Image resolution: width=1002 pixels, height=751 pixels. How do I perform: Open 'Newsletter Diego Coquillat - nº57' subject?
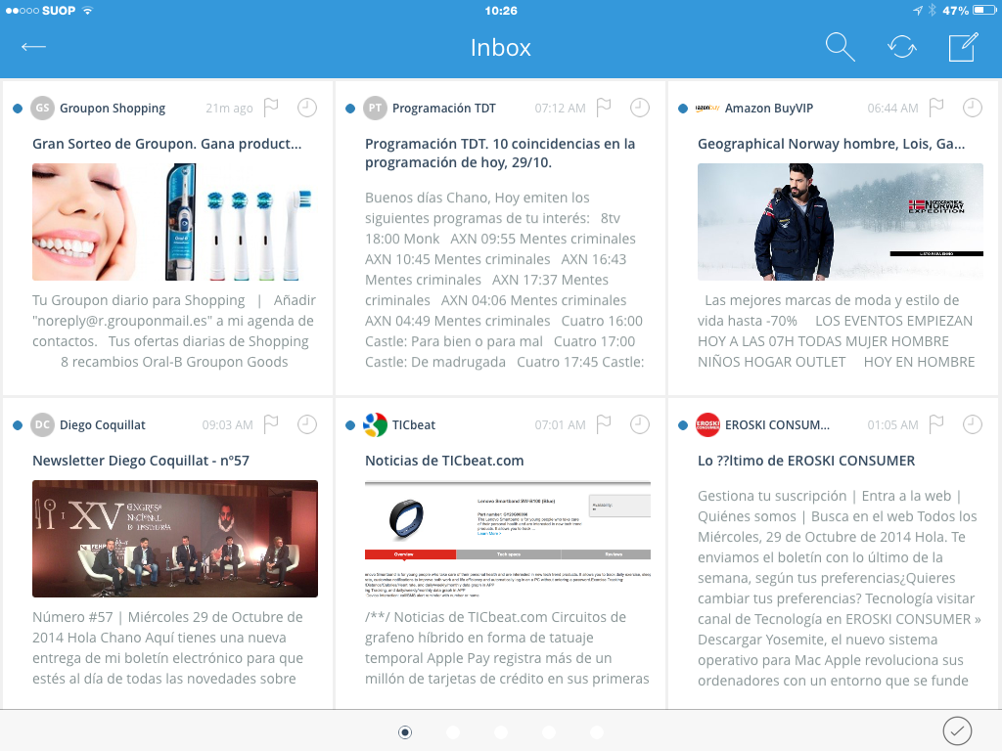pyautogui.click(x=141, y=461)
